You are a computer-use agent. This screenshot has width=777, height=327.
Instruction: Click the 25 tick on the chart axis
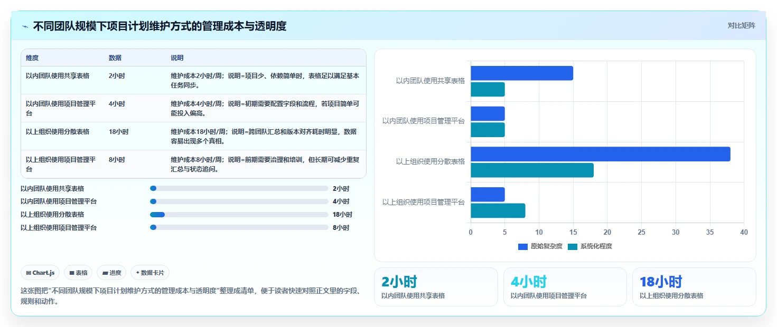pos(641,232)
